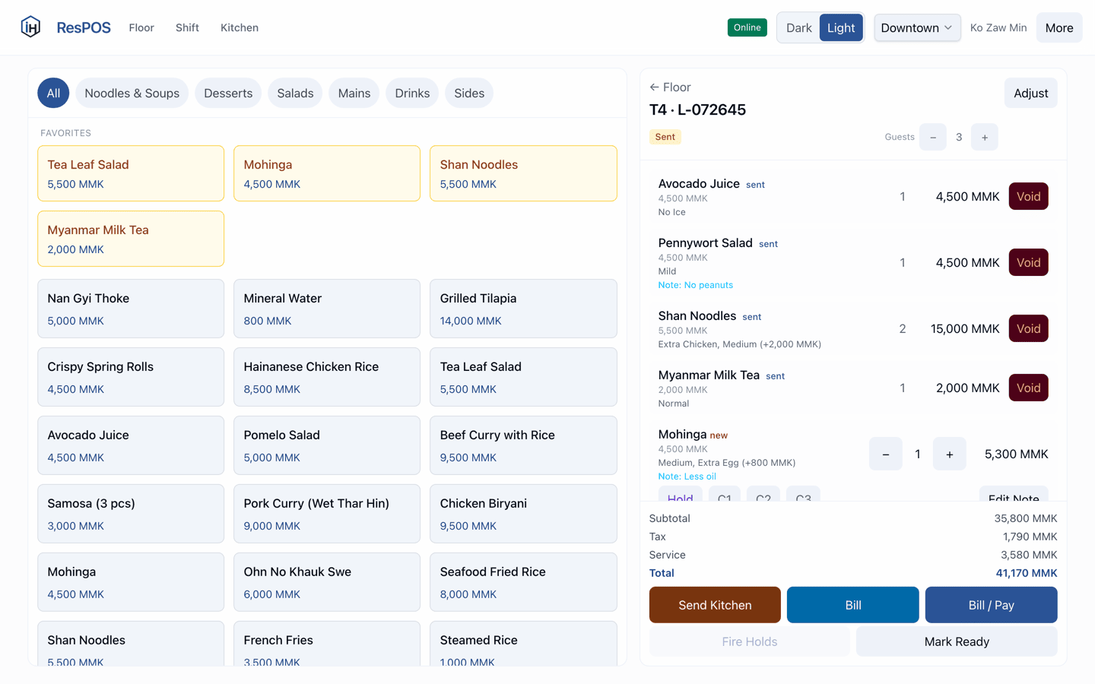Click the Bill / Pay button
Viewport: 1095px width, 684px height.
991,605
